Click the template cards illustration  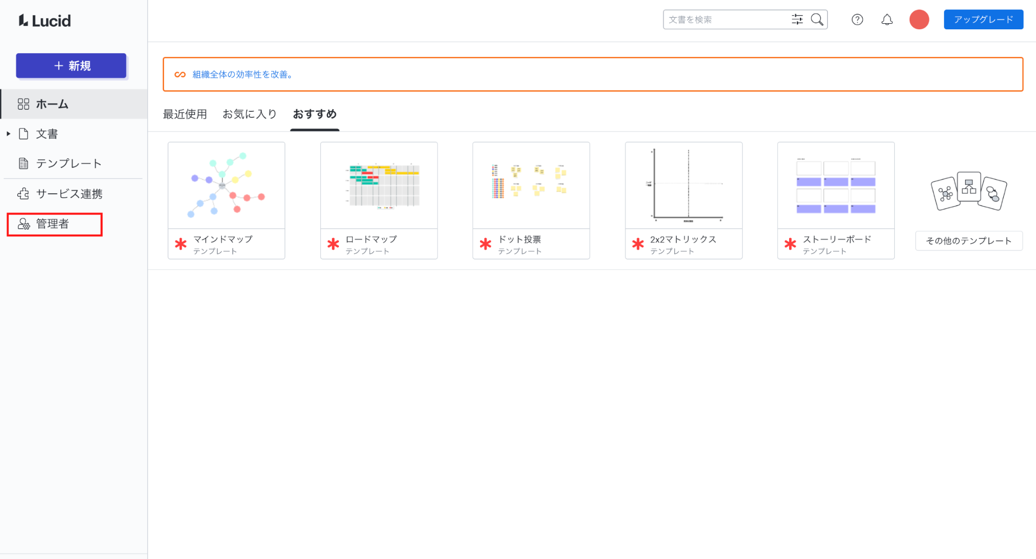tap(969, 191)
